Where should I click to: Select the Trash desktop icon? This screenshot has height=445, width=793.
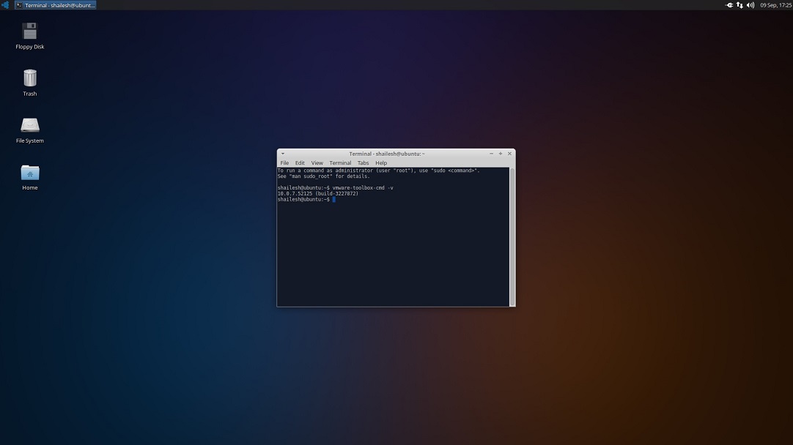tap(30, 82)
